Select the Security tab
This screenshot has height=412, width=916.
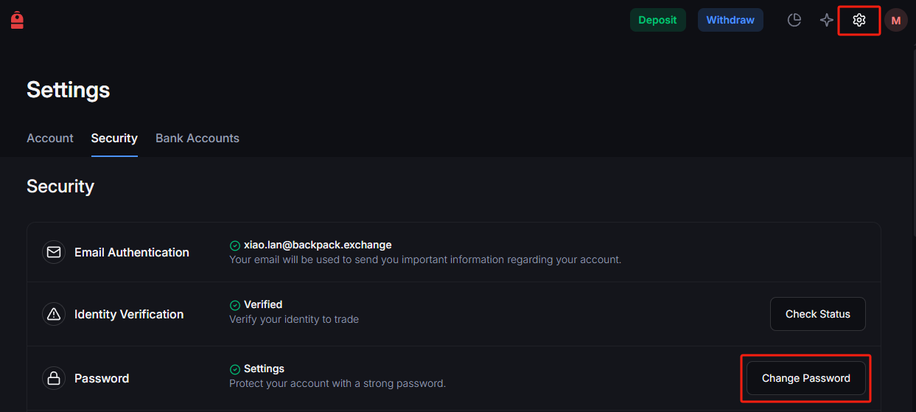click(114, 138)
